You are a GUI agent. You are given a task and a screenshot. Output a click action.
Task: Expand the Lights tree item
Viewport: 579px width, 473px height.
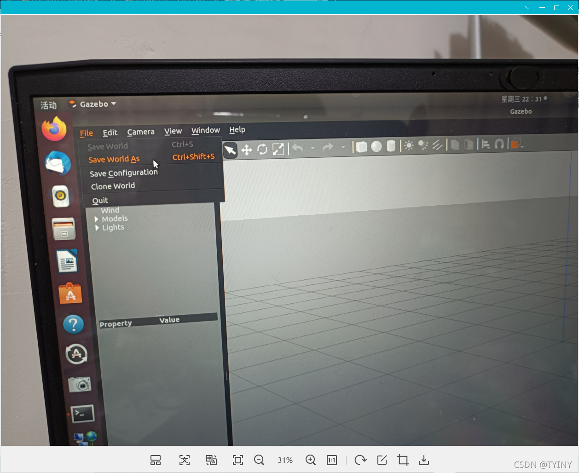point(97,228)
